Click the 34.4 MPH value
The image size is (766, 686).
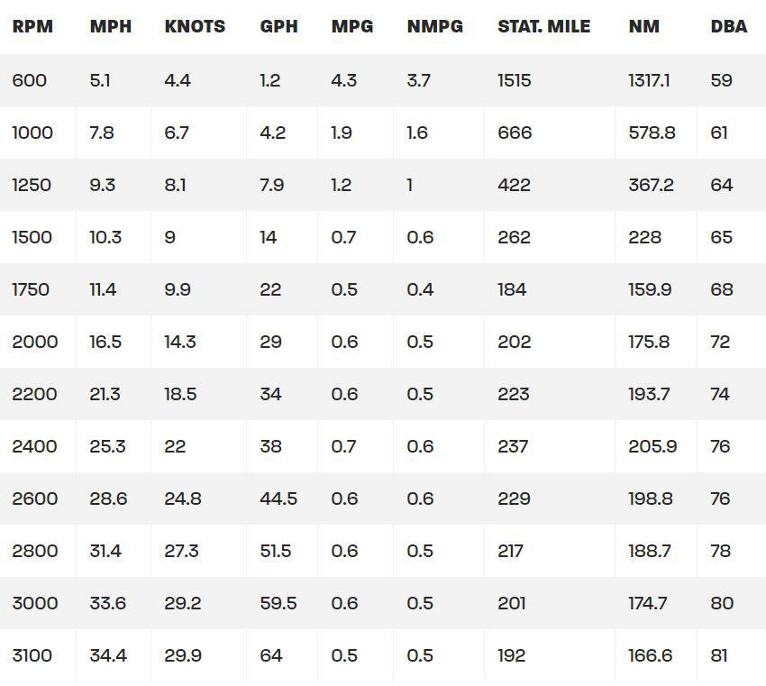(108, 655)
